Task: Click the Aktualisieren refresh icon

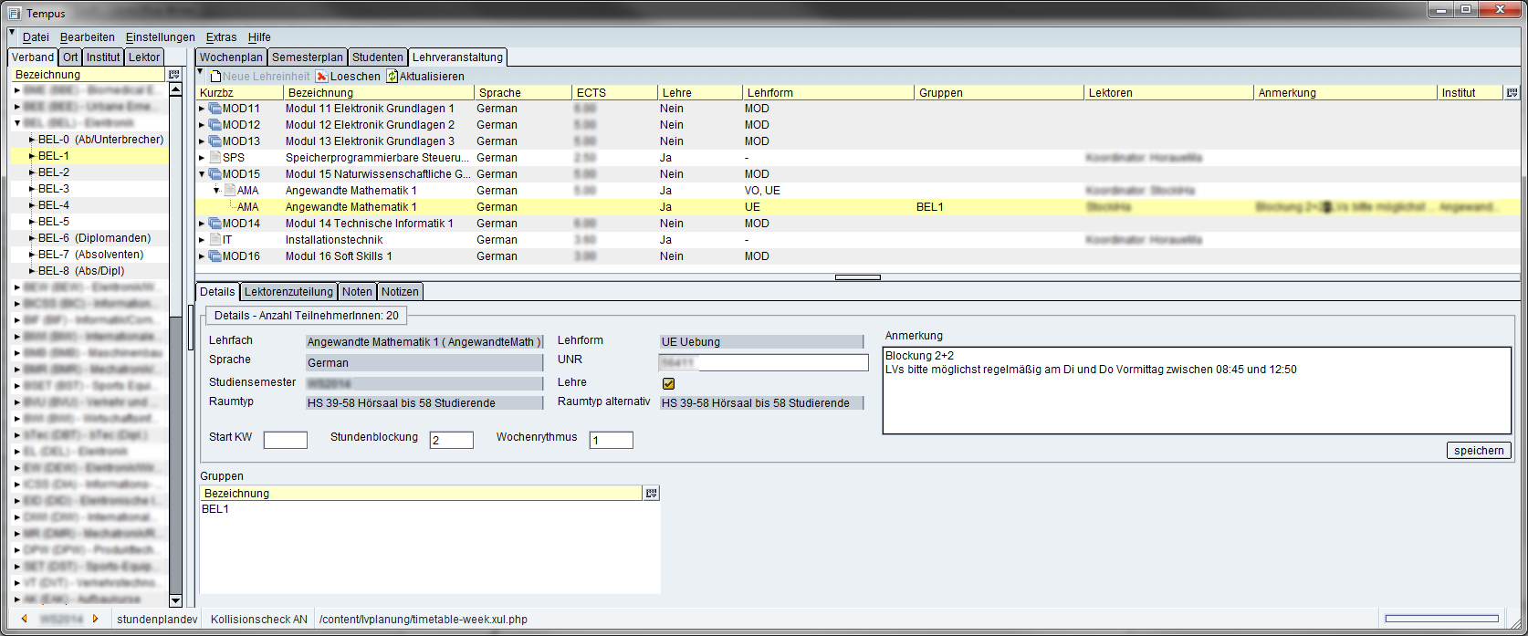Action: [392, 77]
